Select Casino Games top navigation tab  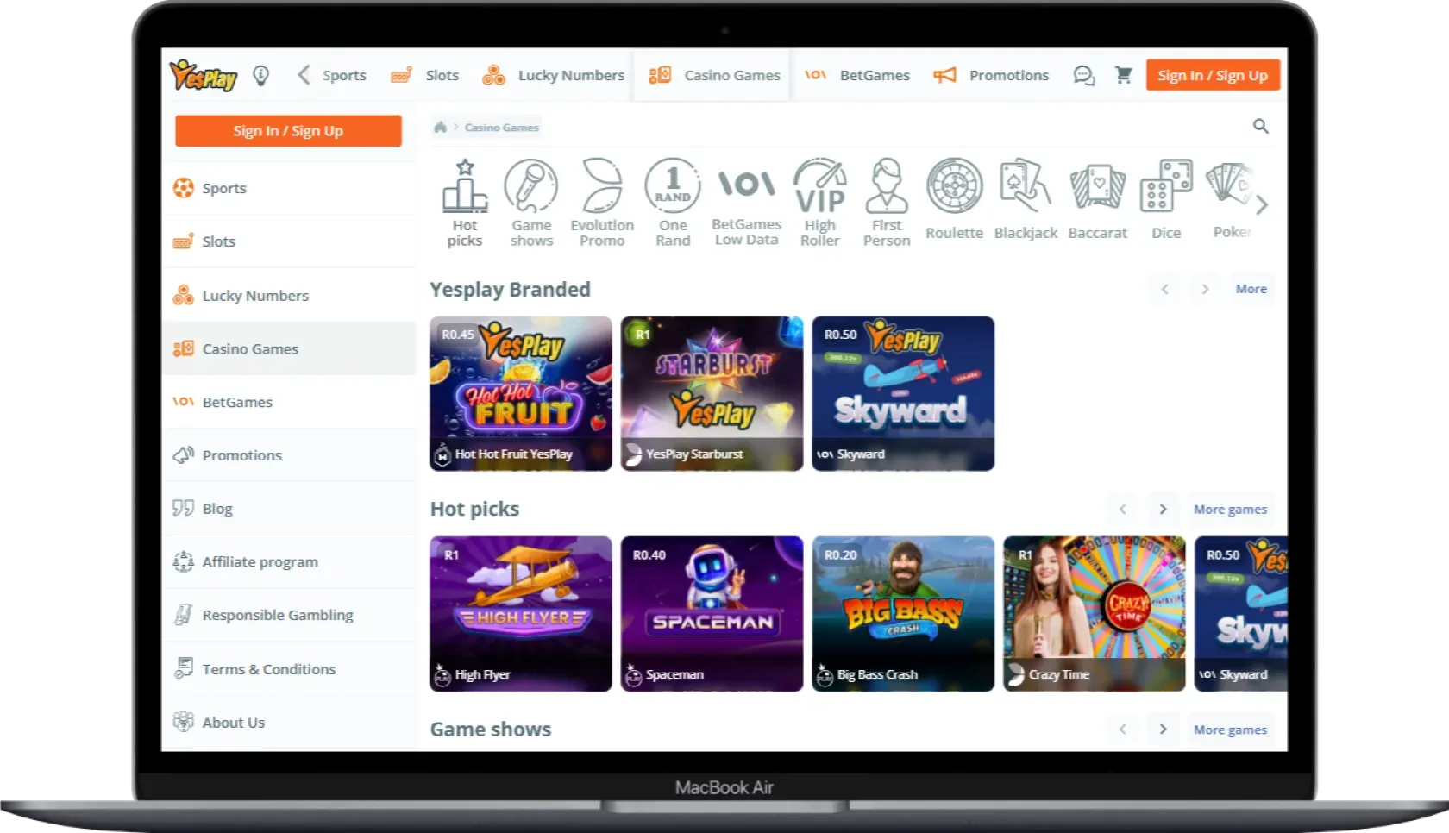coord(712,75)
